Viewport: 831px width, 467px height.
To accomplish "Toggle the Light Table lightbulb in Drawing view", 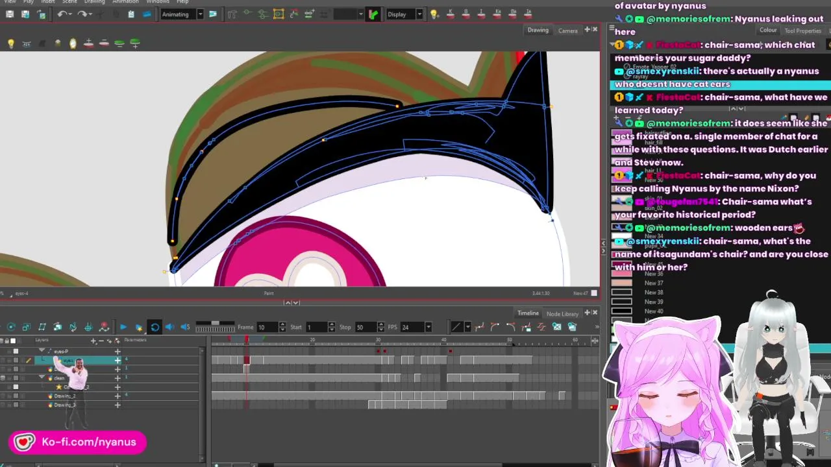I will pos(11,43).
